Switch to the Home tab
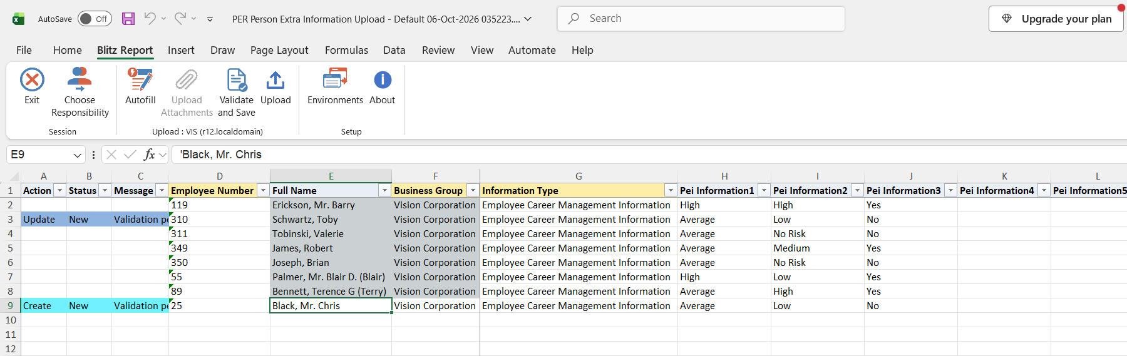The height and width of the screenshot is (356, 1127). coord(68,50)
